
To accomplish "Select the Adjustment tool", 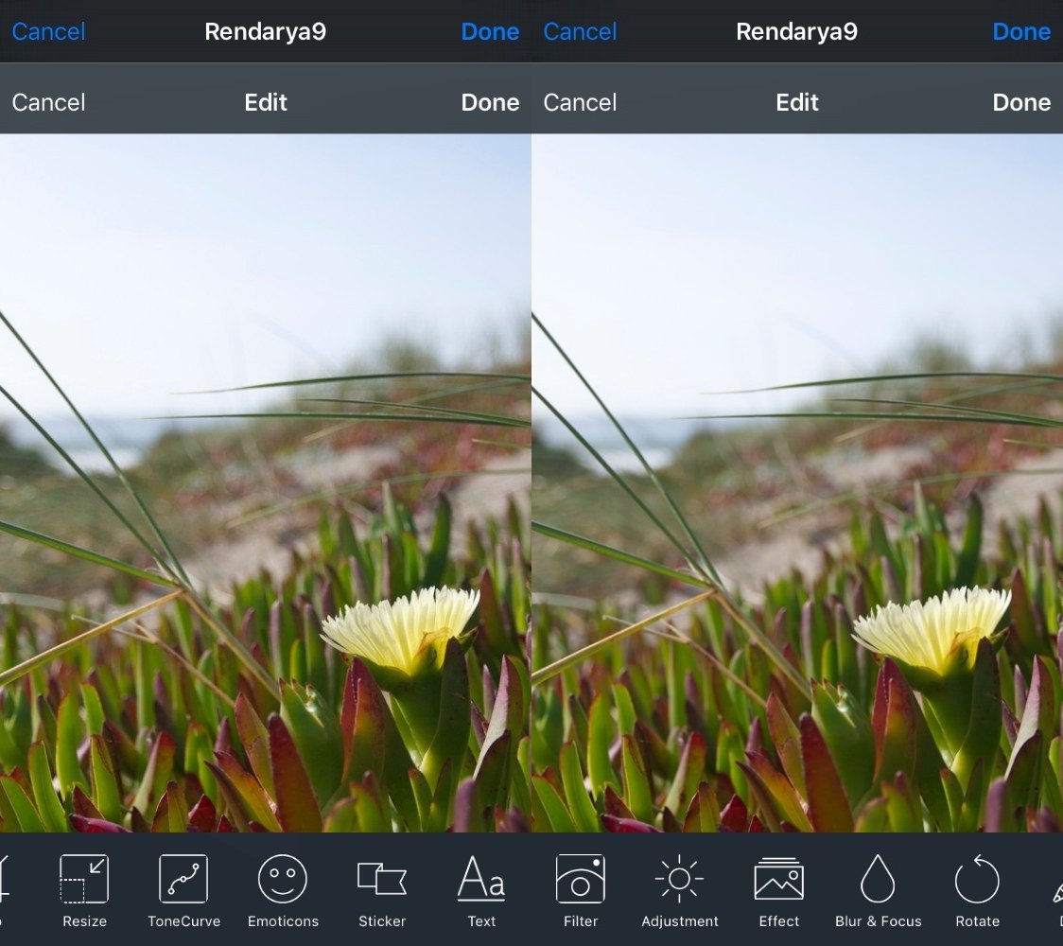I will 679,890.
